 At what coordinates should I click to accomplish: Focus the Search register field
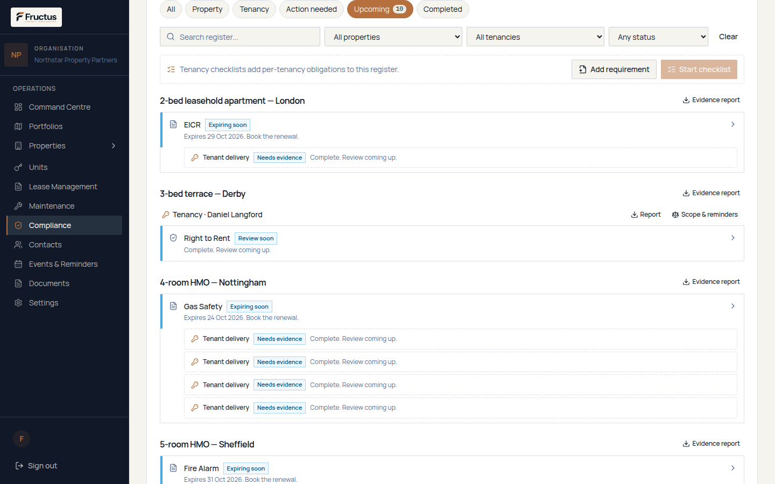point(240,37)
